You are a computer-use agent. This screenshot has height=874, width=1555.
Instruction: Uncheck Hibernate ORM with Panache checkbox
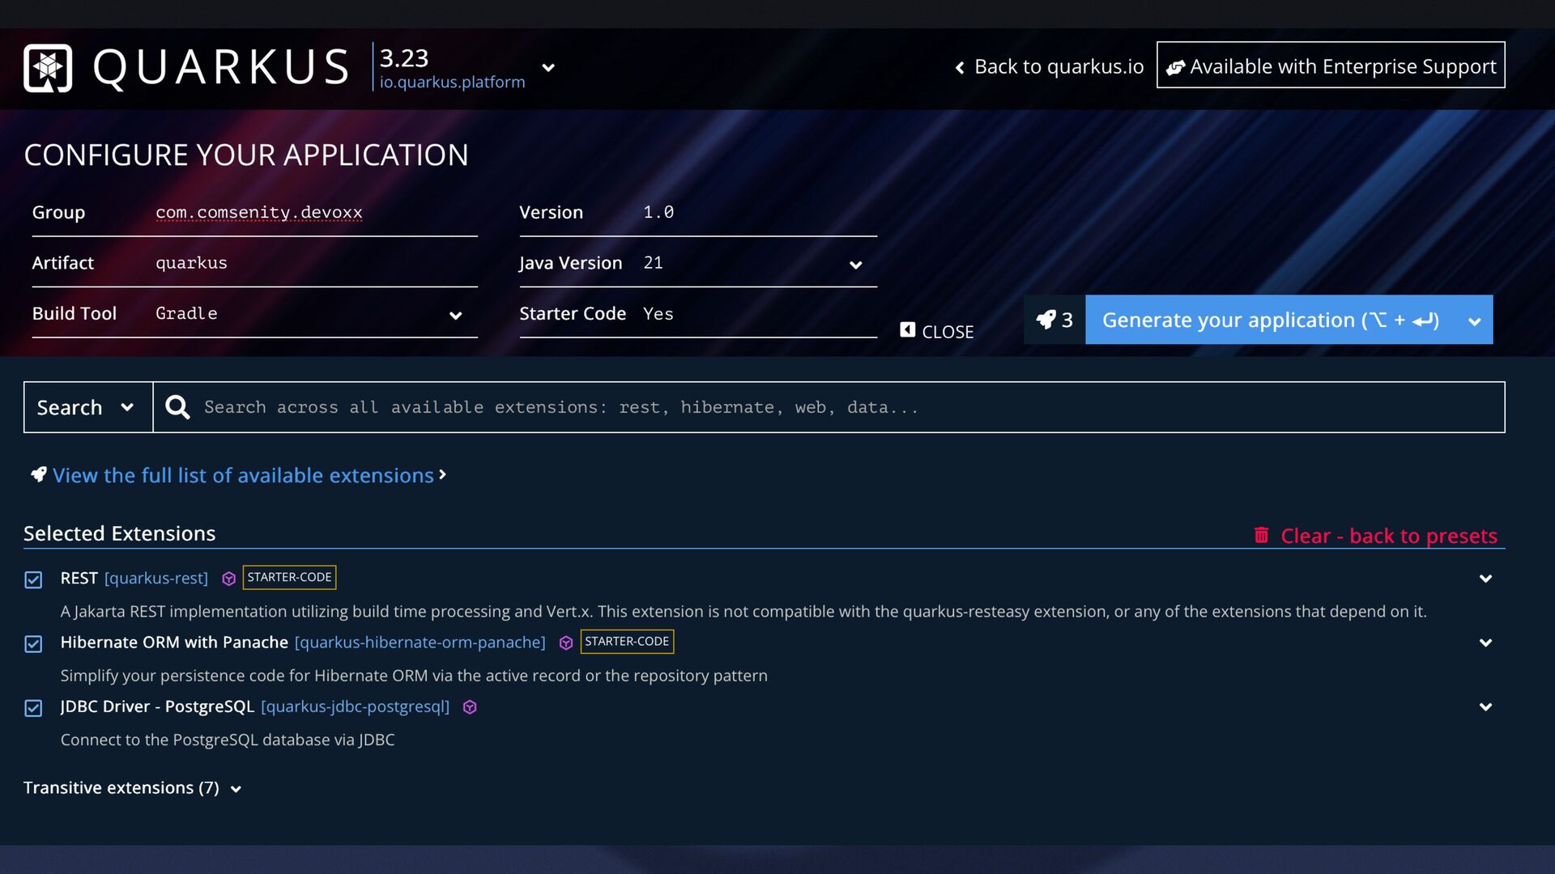click(x=33, y=643)
